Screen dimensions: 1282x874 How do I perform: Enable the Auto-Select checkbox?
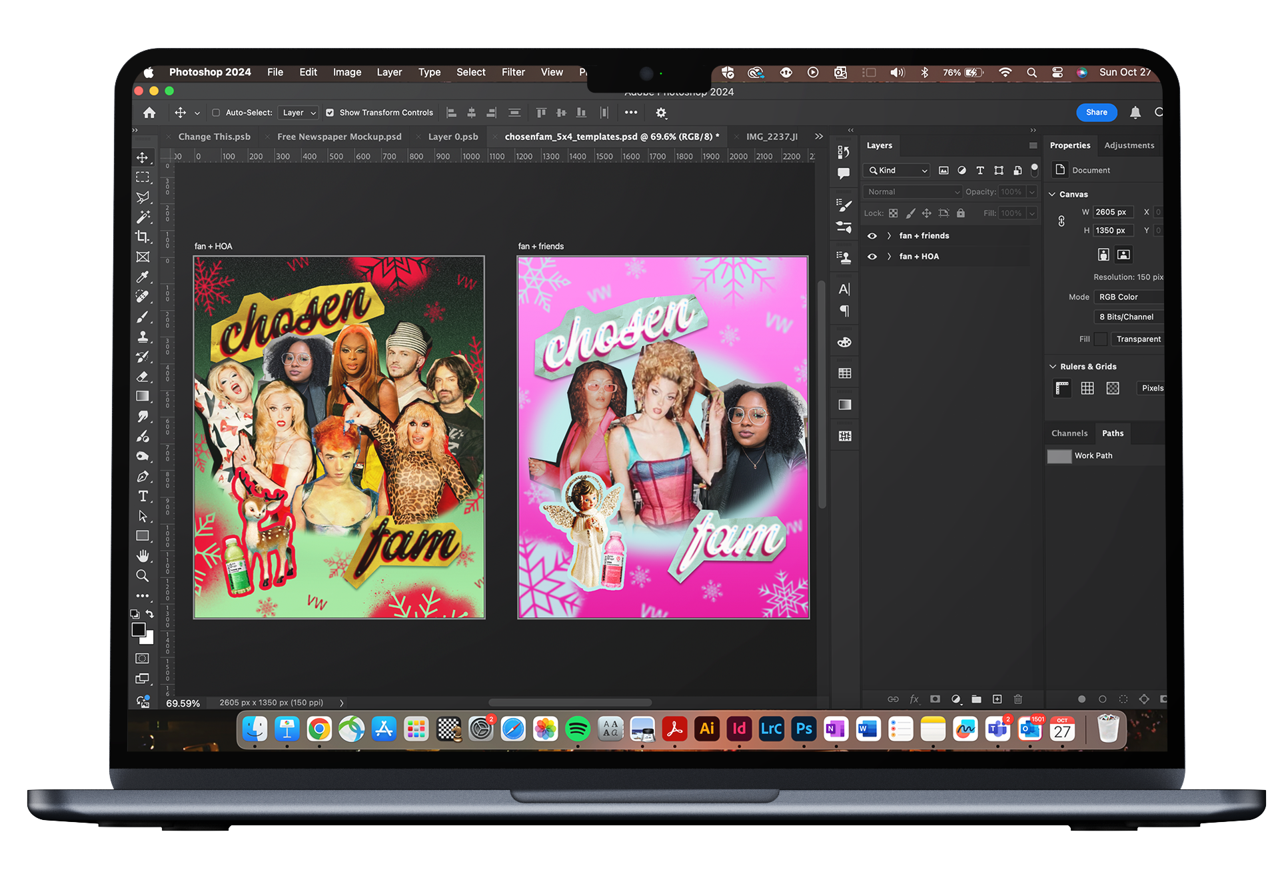coord(216,113)
